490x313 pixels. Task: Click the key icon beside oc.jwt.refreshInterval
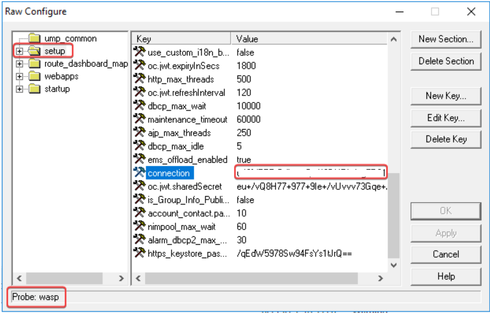(139, 92)
